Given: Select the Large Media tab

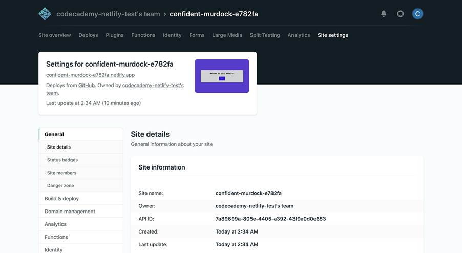Looking at the screenshot, I should click(x=227, y=35).
